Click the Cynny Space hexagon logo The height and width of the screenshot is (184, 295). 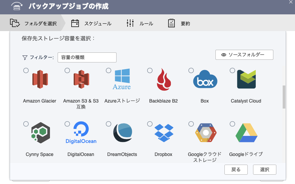40,133
